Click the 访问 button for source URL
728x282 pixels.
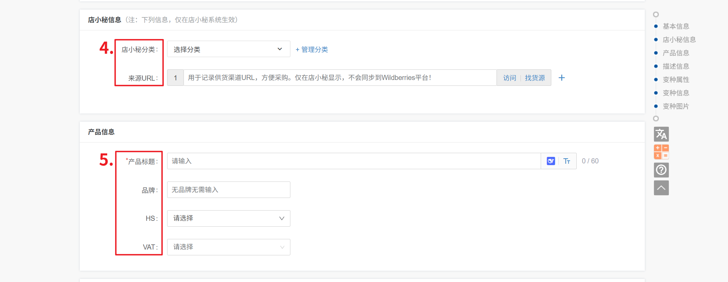pos(509,78)
